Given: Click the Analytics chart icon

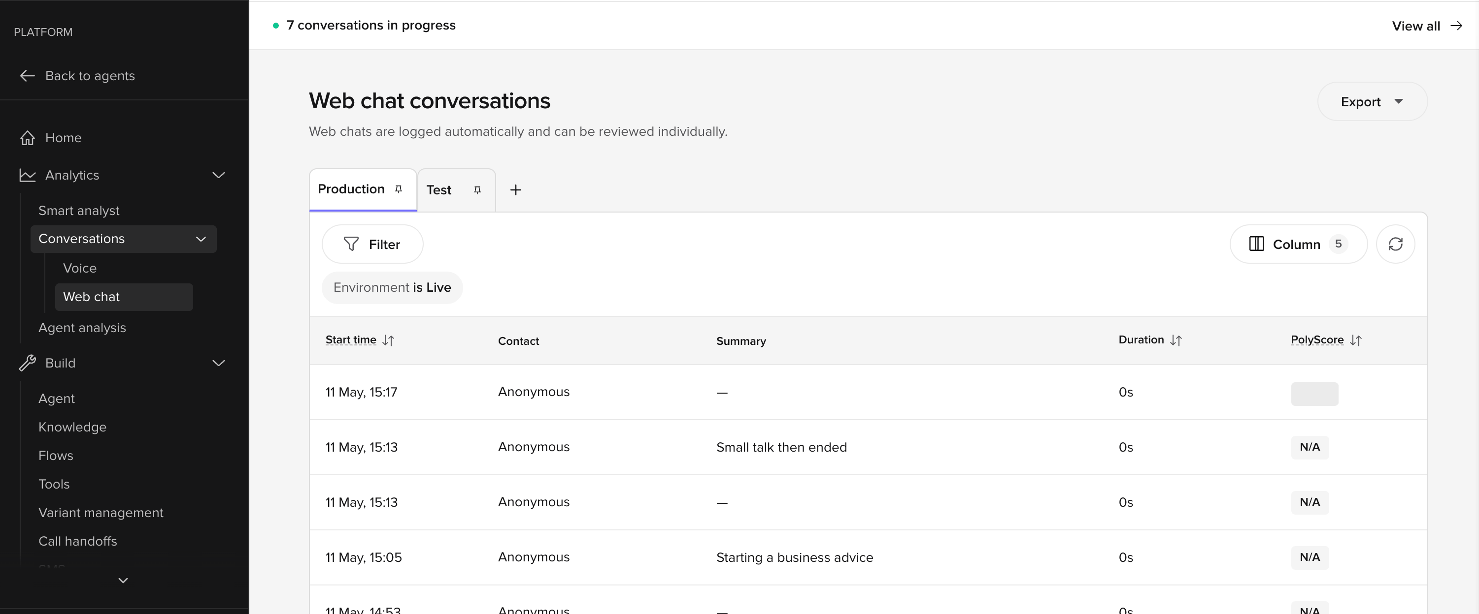Looking at the screenshot, I should coord(27,175).
